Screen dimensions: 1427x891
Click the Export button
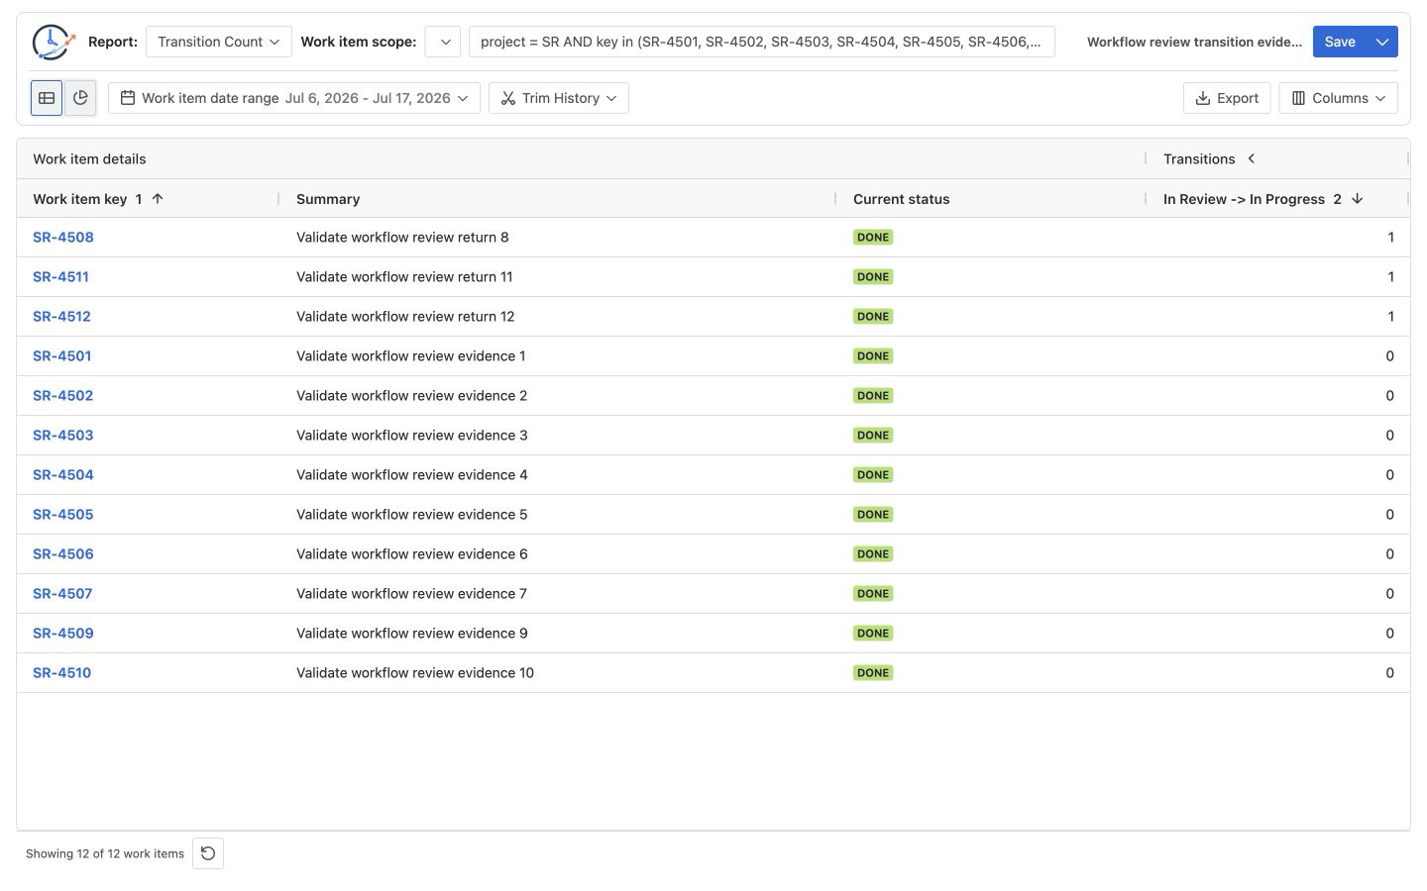point(1227,98)
